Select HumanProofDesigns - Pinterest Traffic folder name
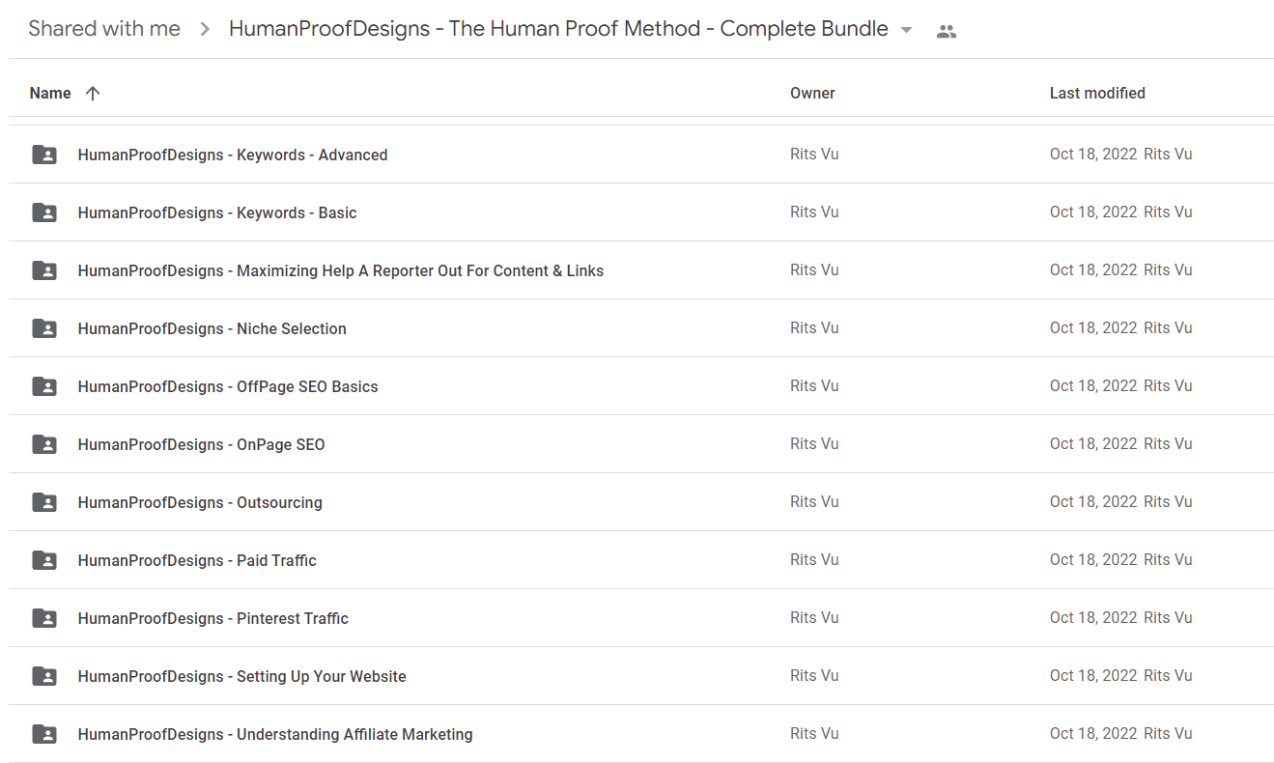This screenshot has width=1274, height=763. click(213, 618)
